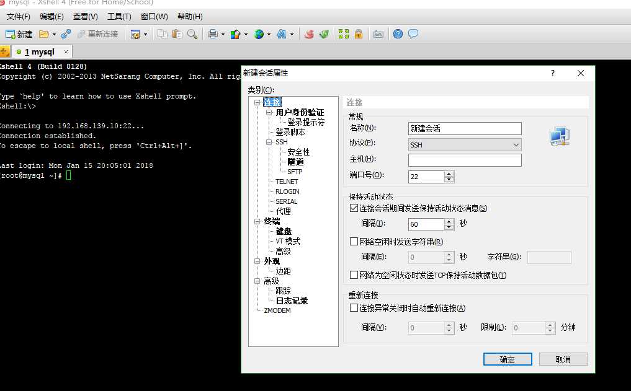Select ZMODEM in the category tree
This screenshot has height=391, width=631.
coord(277,310)
